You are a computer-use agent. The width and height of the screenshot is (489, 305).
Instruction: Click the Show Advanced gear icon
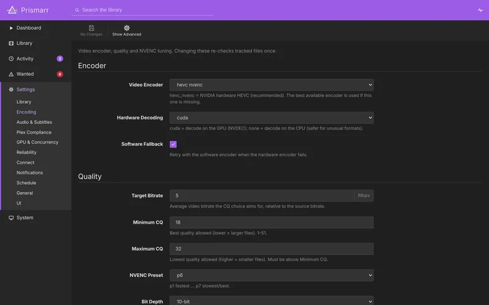(127, 28)
